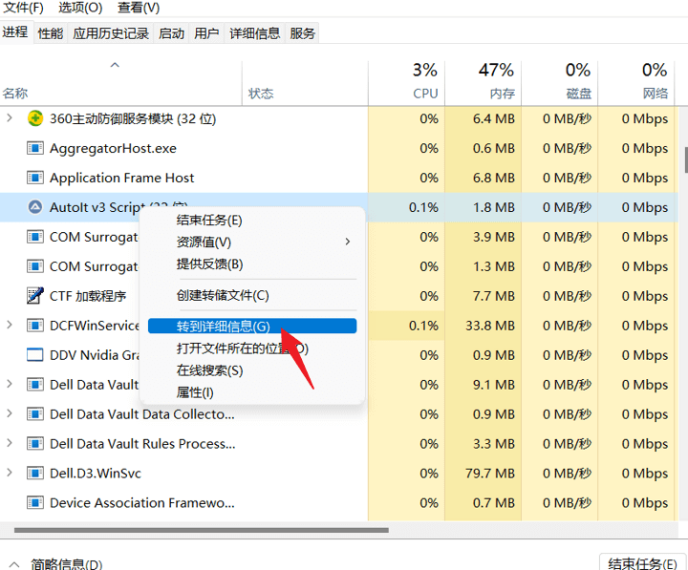
Task: Sort by the 磁盘 column header
Action: (559, 83)
